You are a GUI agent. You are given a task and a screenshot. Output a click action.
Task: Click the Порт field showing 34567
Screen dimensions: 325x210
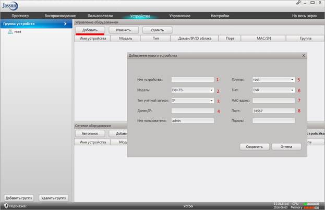[273, 111]
